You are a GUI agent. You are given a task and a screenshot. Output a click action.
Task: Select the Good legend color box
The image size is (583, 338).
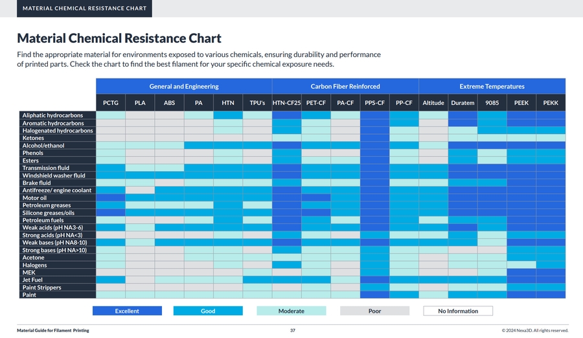pyautogui.click(x=208, y=311)
